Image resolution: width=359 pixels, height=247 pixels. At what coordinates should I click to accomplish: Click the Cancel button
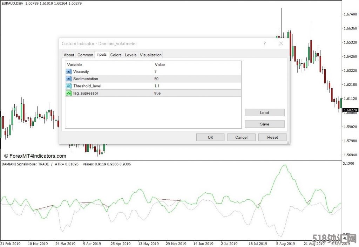point(241,137)
